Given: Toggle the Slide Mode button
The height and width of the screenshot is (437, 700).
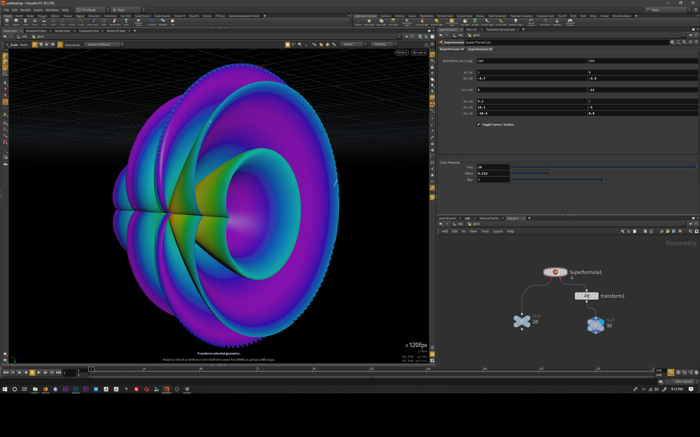Looking at the screenshot, I should (x=61, y=45).
